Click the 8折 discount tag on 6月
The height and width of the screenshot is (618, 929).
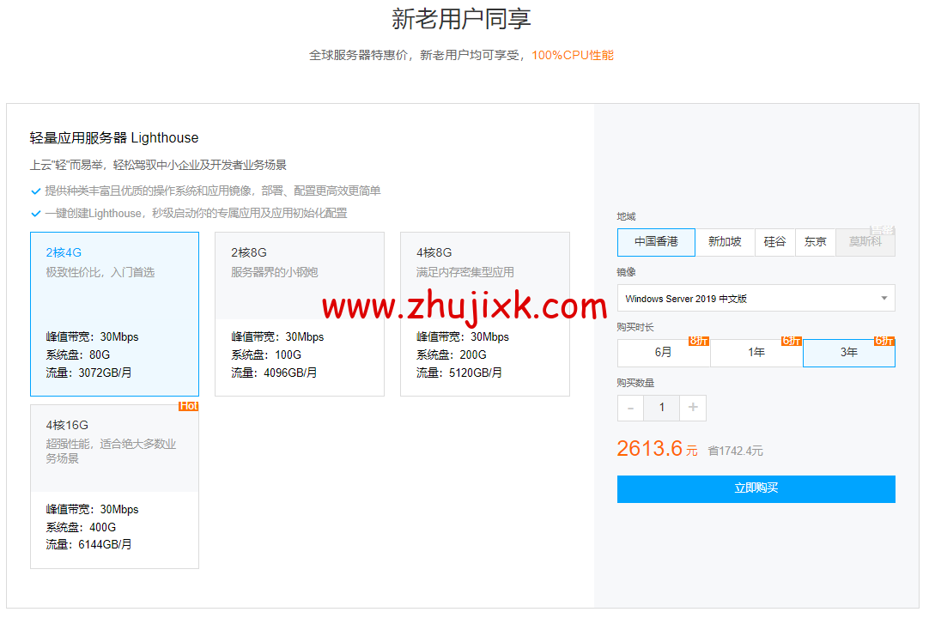698,340
